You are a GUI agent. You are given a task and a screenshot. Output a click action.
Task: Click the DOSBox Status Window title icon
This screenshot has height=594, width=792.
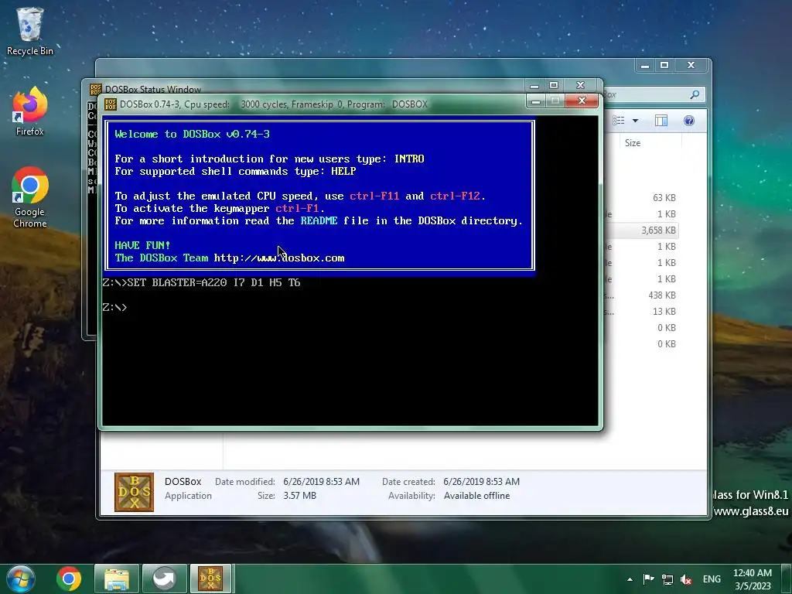pyautogui.click(x=95, y=90)
